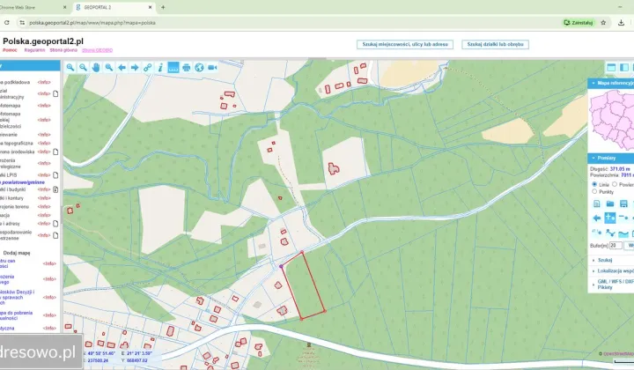The image size is (634, 370).
Task: Click the video camera icon in toolbar
Action: pyautogui.click(x=212, y=68)
